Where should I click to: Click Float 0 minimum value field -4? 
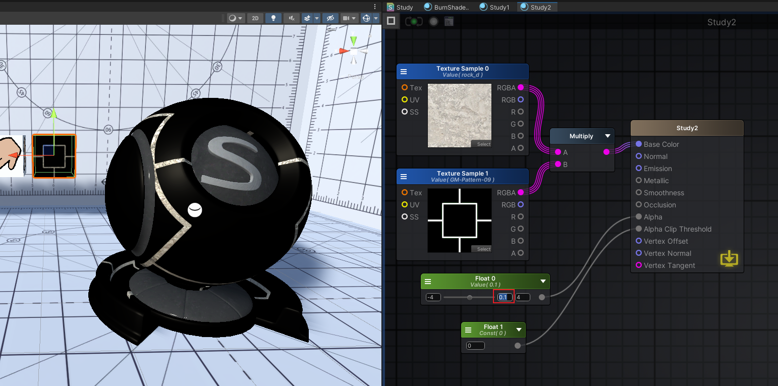pyautogui.click(x=433, y=297)
